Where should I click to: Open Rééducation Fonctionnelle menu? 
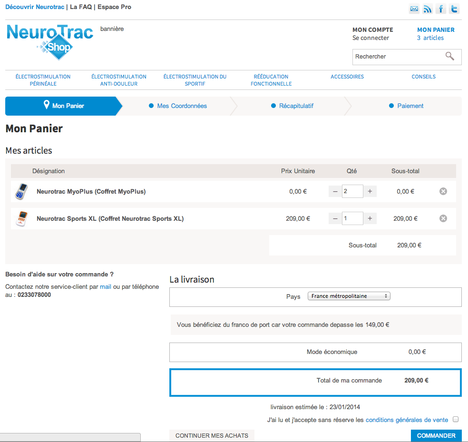[271, 80]
